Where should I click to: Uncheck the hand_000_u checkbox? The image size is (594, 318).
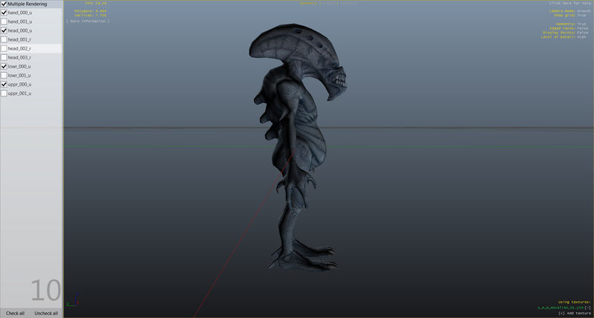pyautogui.click(x=4, y=13)
